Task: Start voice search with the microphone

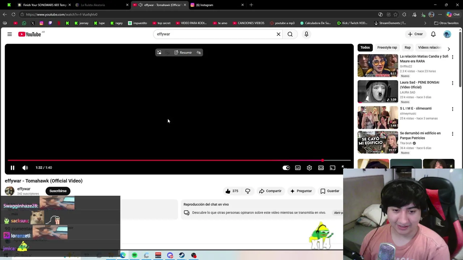Action: pos(306,34)
